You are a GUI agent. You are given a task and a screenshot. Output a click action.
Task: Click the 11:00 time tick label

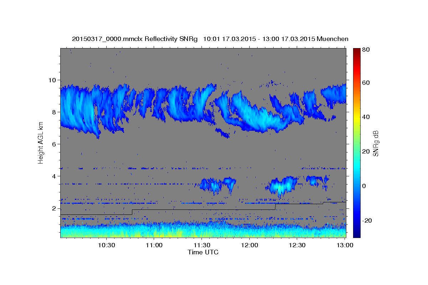click(154, 245)
